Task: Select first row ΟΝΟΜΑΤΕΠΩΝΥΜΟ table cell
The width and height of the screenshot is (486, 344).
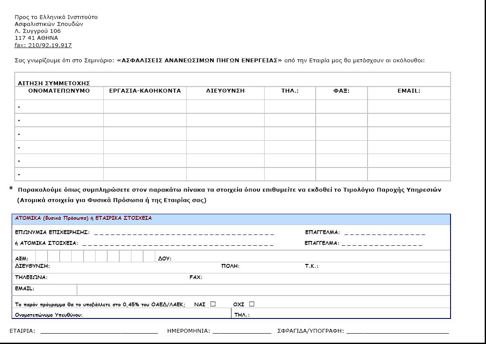Action: (60, 106)
